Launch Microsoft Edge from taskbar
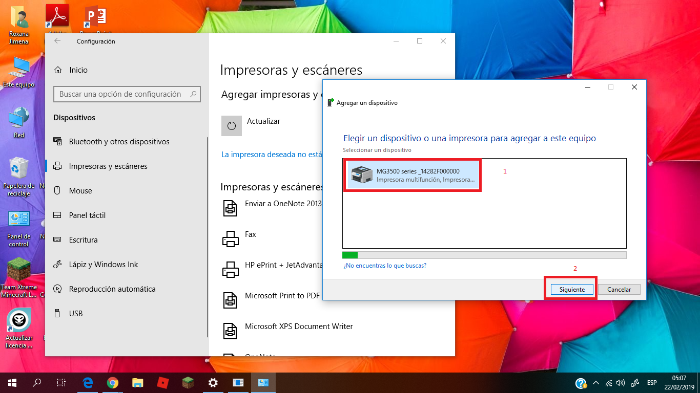Screen dimensions: 700x393 [88, 383]
